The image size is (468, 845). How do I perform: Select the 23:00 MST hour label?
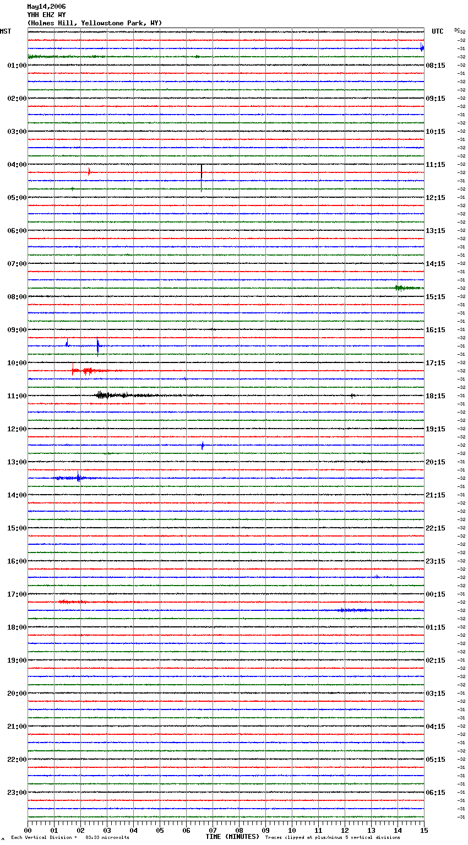tap(17, 793)
